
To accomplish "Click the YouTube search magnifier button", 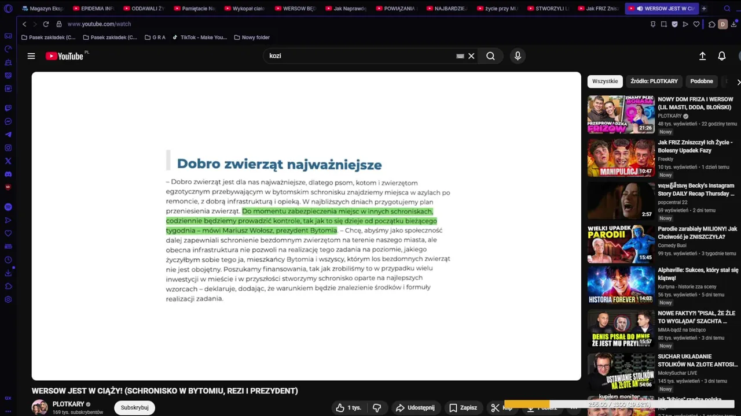I will 490,56.
